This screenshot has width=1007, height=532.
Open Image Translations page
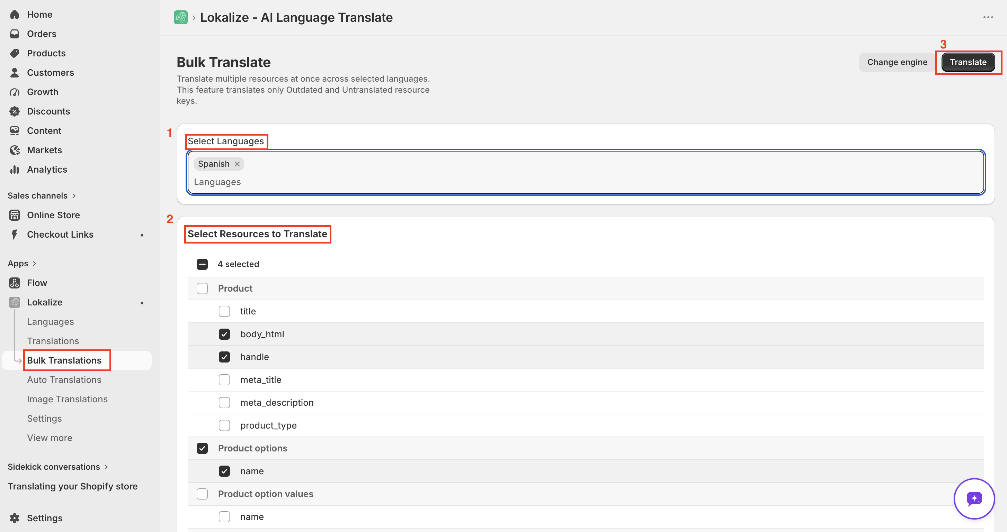67,399
